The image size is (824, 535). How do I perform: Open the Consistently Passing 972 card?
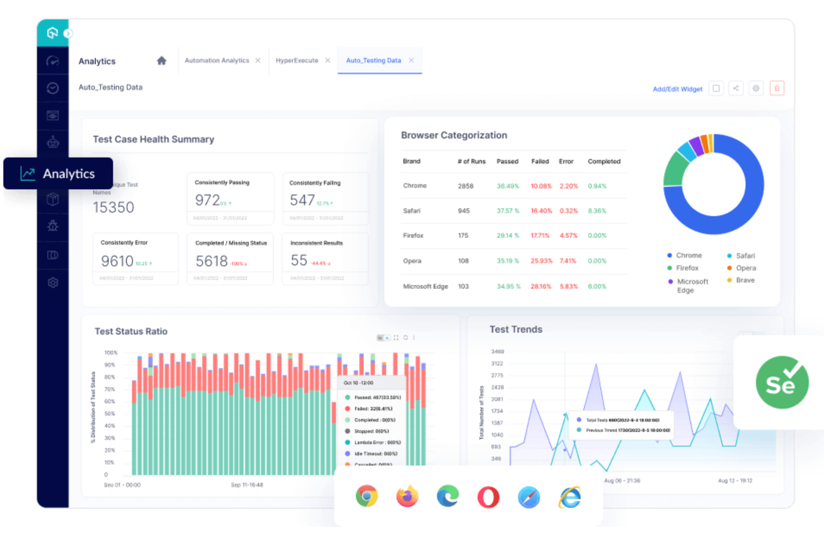(x=230, y=199)
